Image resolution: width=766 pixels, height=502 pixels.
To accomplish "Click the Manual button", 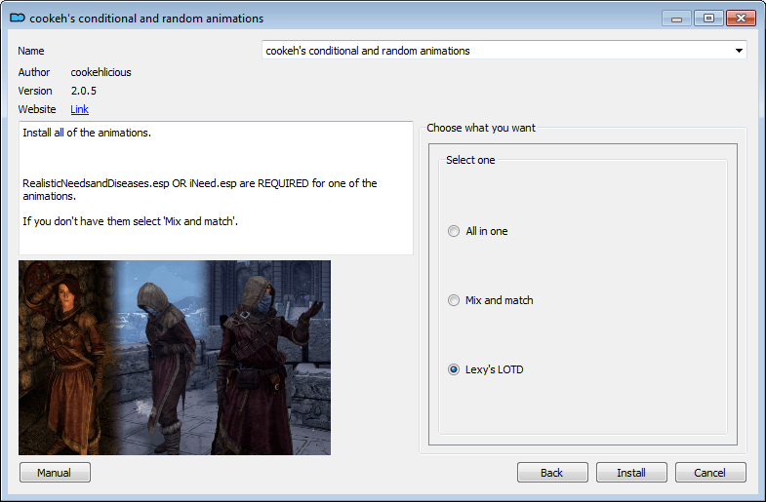I will (x=55, y=472).
